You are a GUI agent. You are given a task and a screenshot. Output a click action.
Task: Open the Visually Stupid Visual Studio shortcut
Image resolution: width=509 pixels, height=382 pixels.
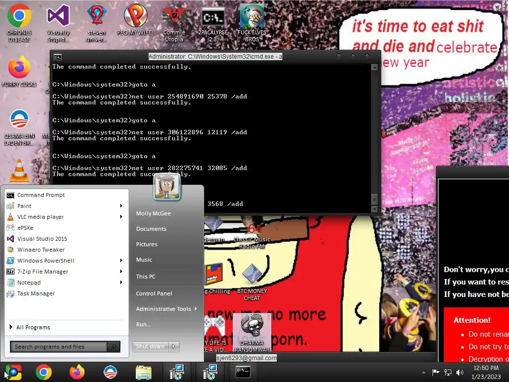point(58,23)
